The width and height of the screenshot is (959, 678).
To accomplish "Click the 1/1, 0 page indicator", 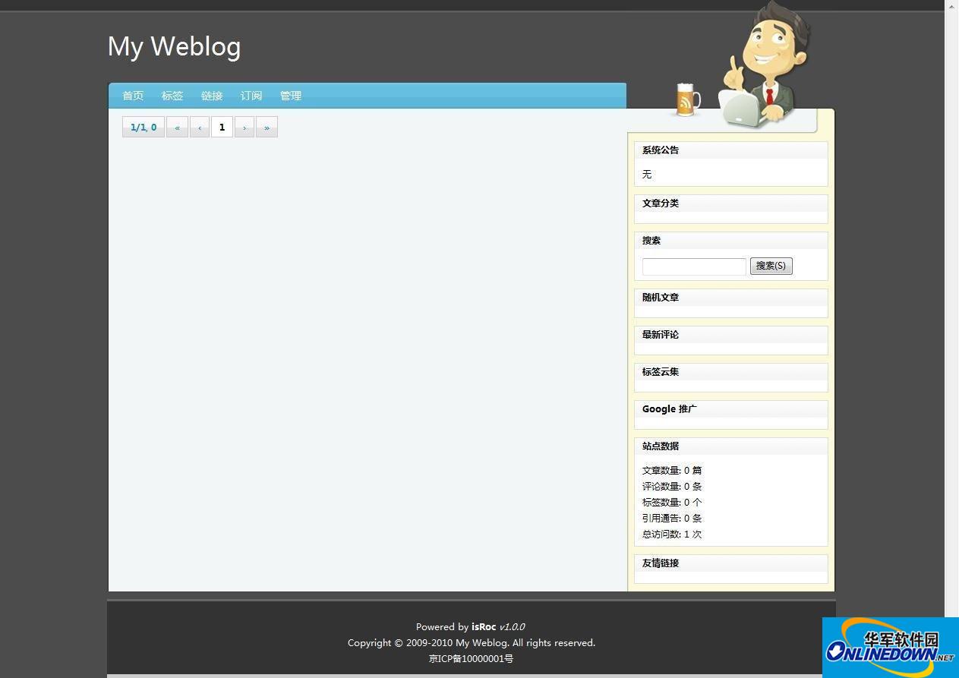I will click(143, 127).
